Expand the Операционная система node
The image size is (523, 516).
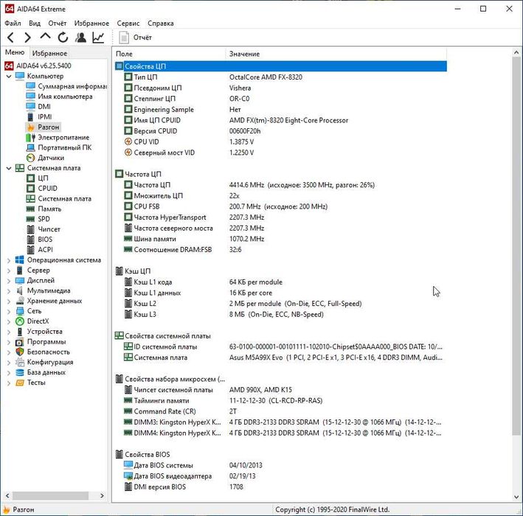[9, 260]
